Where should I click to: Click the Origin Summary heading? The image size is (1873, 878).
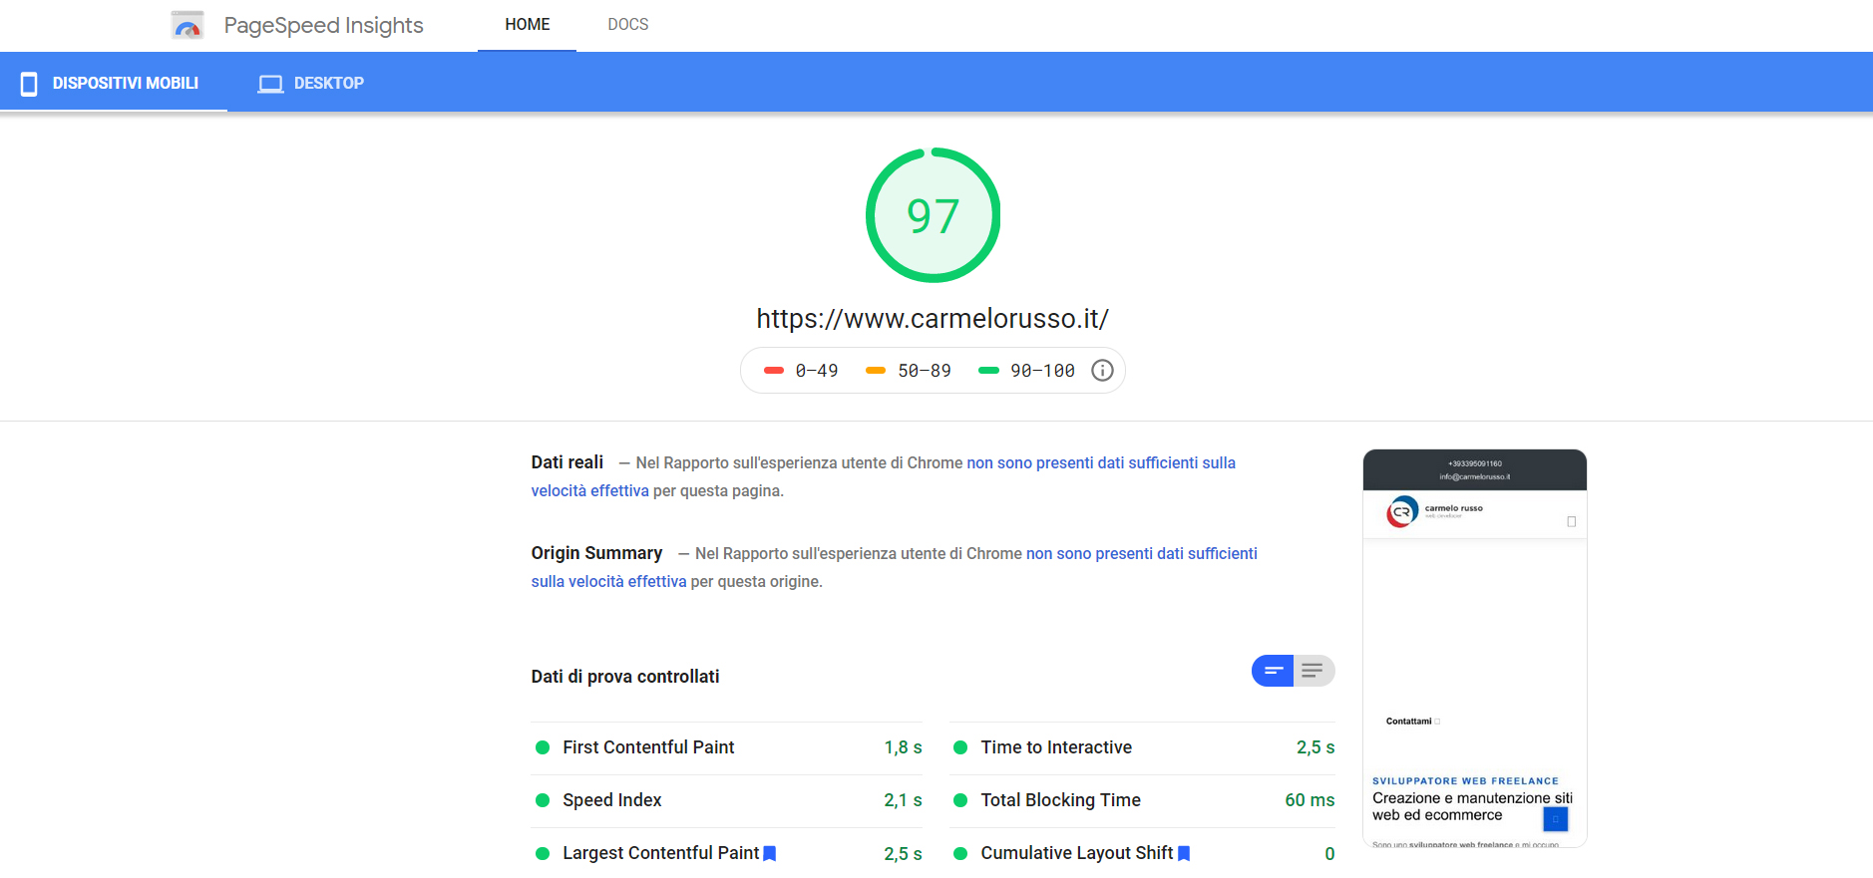tap(596, 553)
